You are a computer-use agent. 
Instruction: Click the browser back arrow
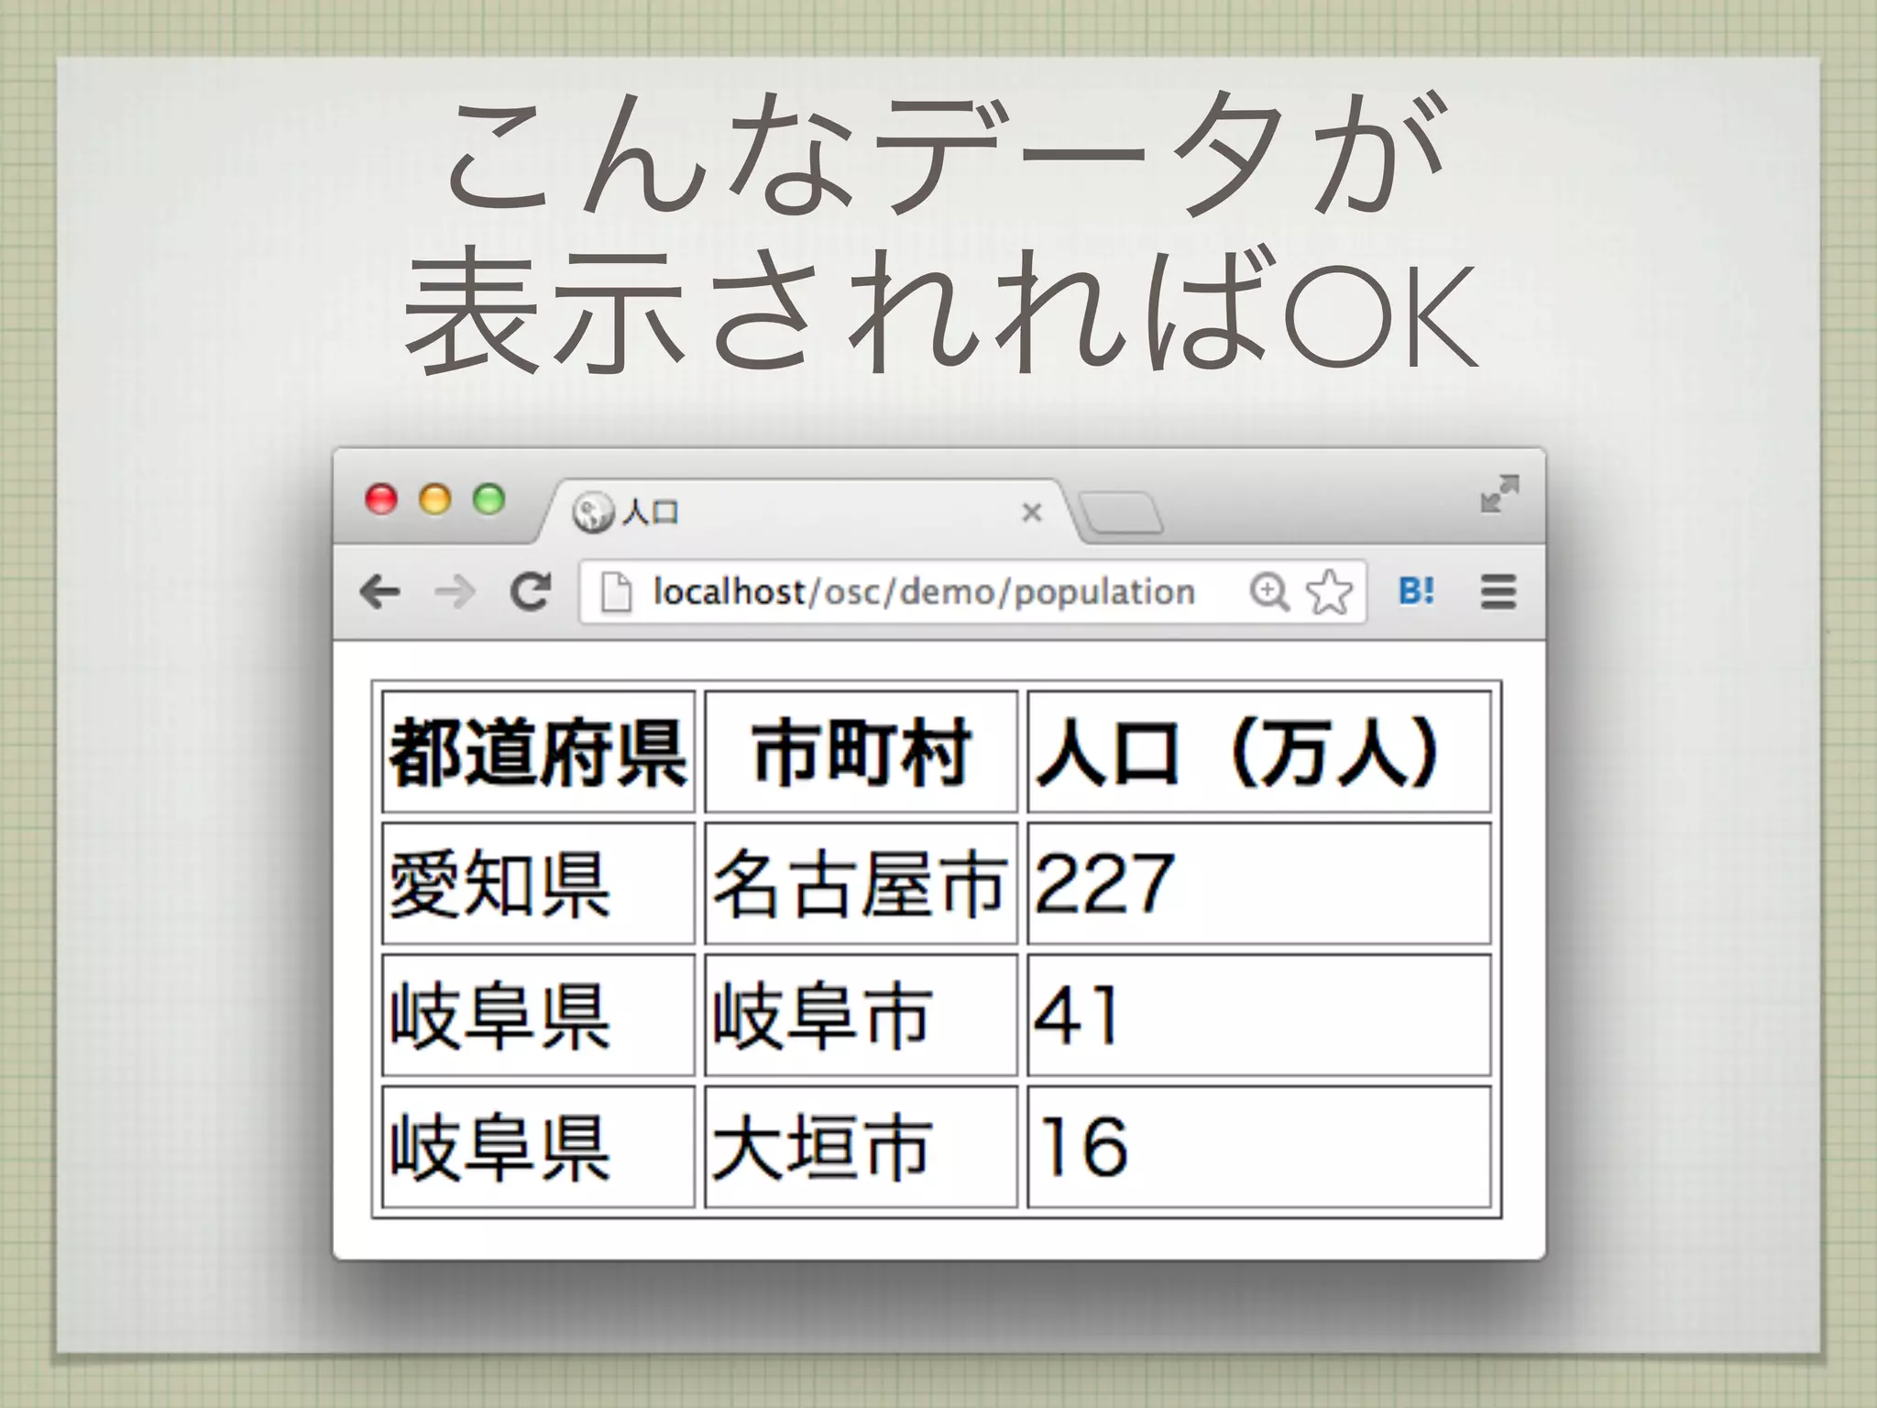[x=380, y=592]
